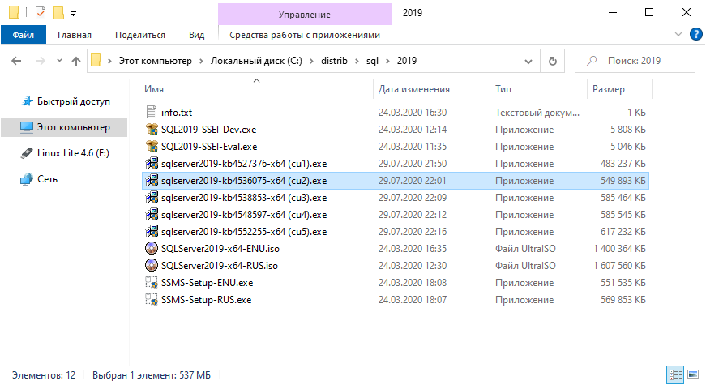Expand the ribbon with the chevron
The image size is (706, 385).
click(678, 34)
